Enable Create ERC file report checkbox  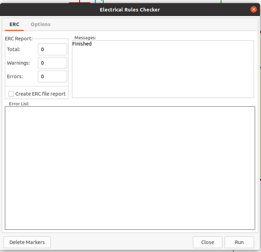[11, 94]
